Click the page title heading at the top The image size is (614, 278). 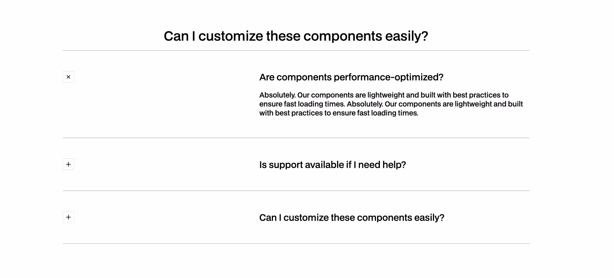coord(296,36)
